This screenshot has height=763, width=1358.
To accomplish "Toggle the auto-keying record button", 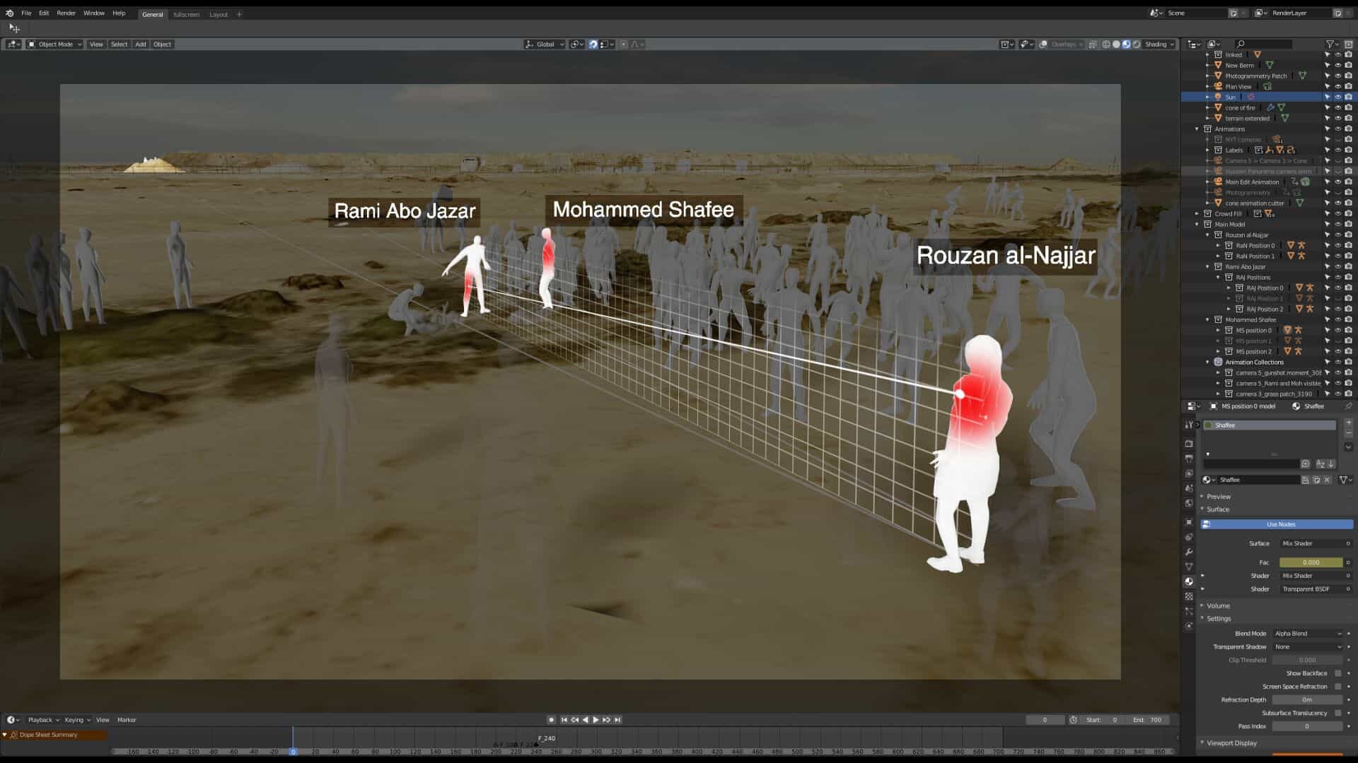I will (551, 720).
